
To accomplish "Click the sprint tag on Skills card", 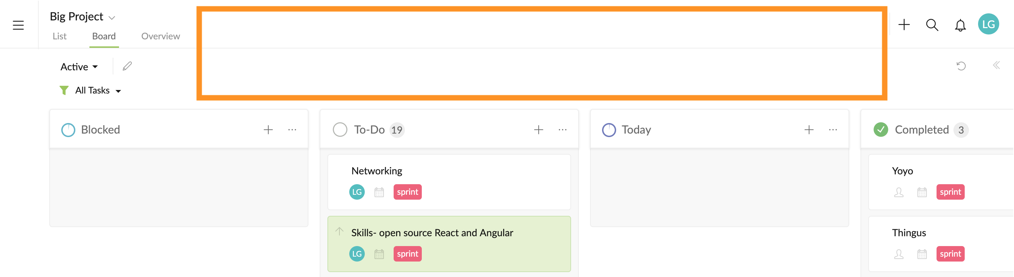I will click(407, 254).
